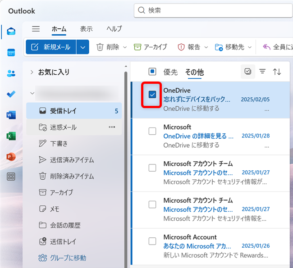This screenshot has width=293, height=268.
Task: Toggle the select-all messages checkbox
Action: (152, 72)
